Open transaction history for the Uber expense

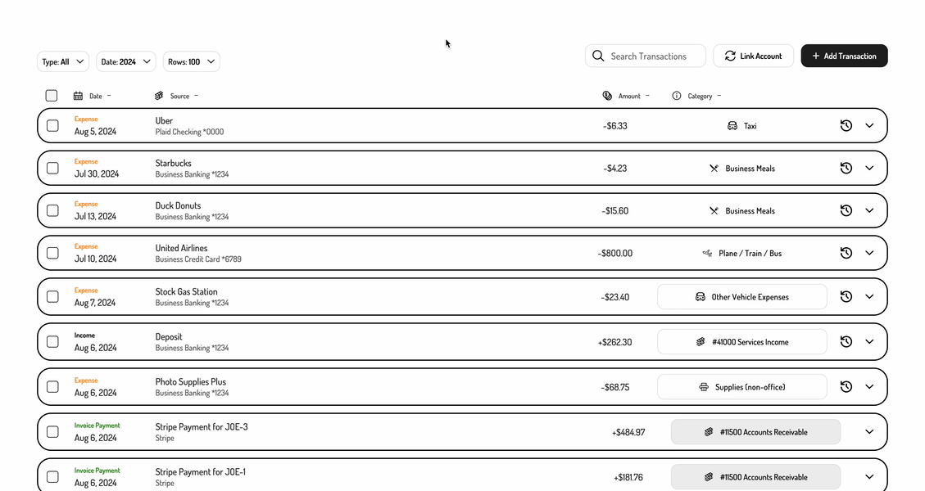click(x=846, y=125)
